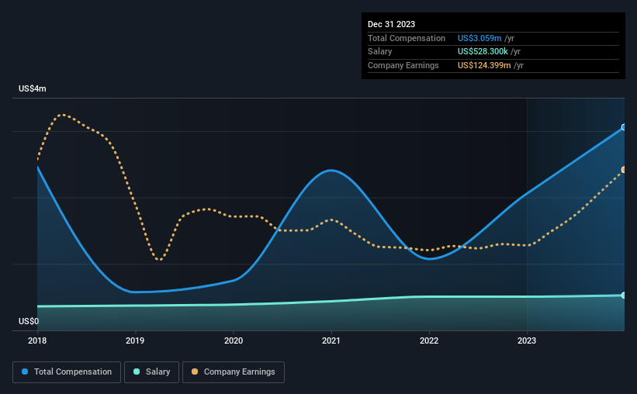Select the teal Salary end marker
This screenshot has width=637, height=394.
point(624,295)
